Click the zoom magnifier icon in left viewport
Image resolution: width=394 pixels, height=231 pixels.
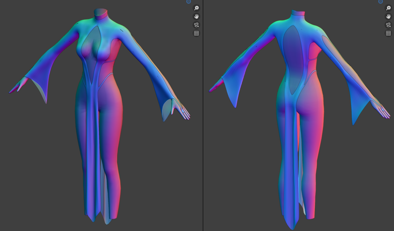tap(196, 8)
